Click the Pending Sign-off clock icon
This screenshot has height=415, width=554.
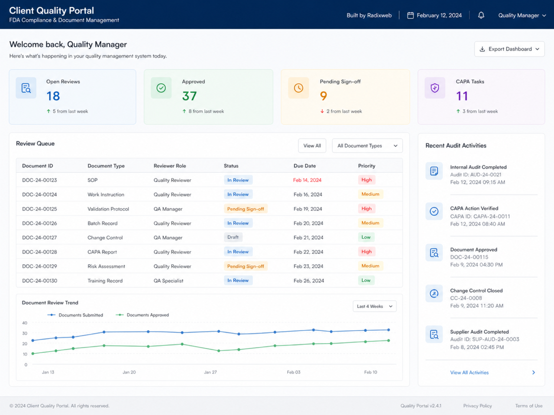[x=299, y=88]
